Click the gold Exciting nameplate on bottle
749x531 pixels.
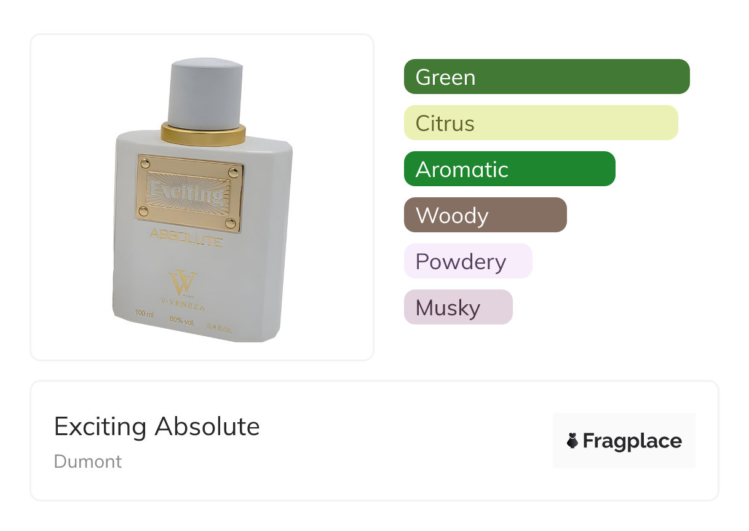point(190,194)
